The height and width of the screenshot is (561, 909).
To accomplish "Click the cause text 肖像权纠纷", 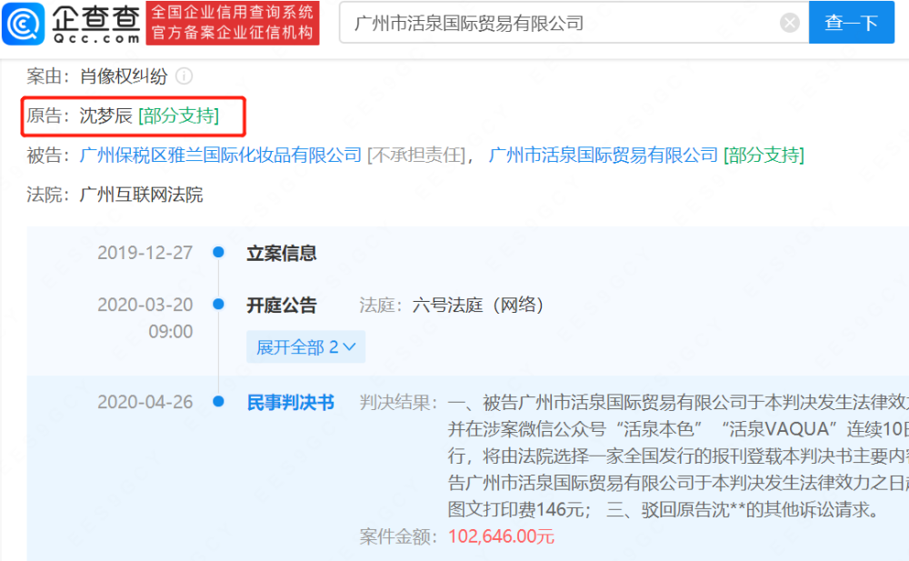I will 124,76.
